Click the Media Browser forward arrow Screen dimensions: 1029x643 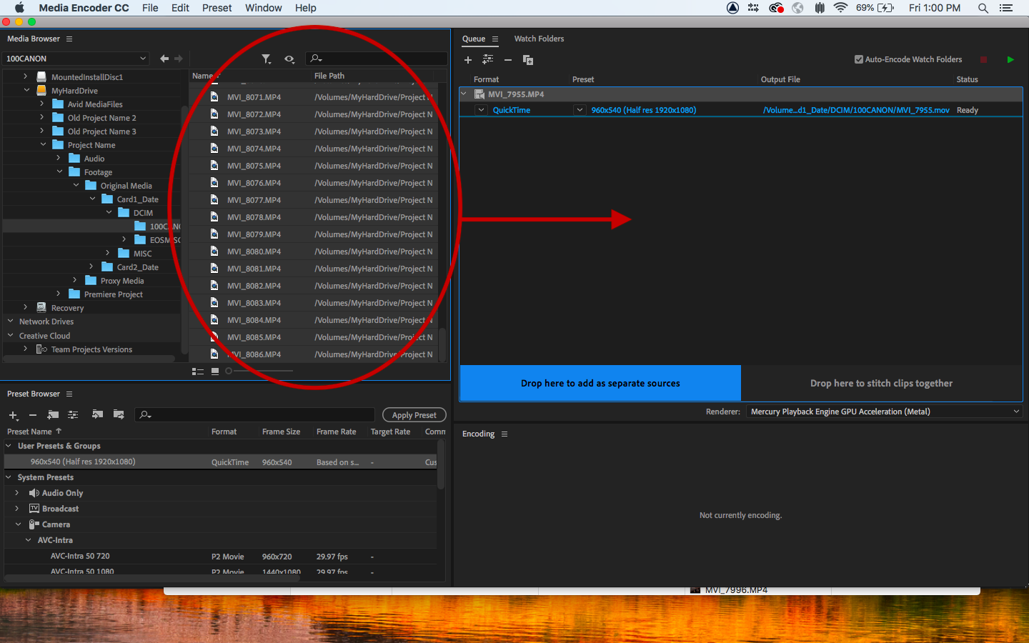(x=179, y=59)
